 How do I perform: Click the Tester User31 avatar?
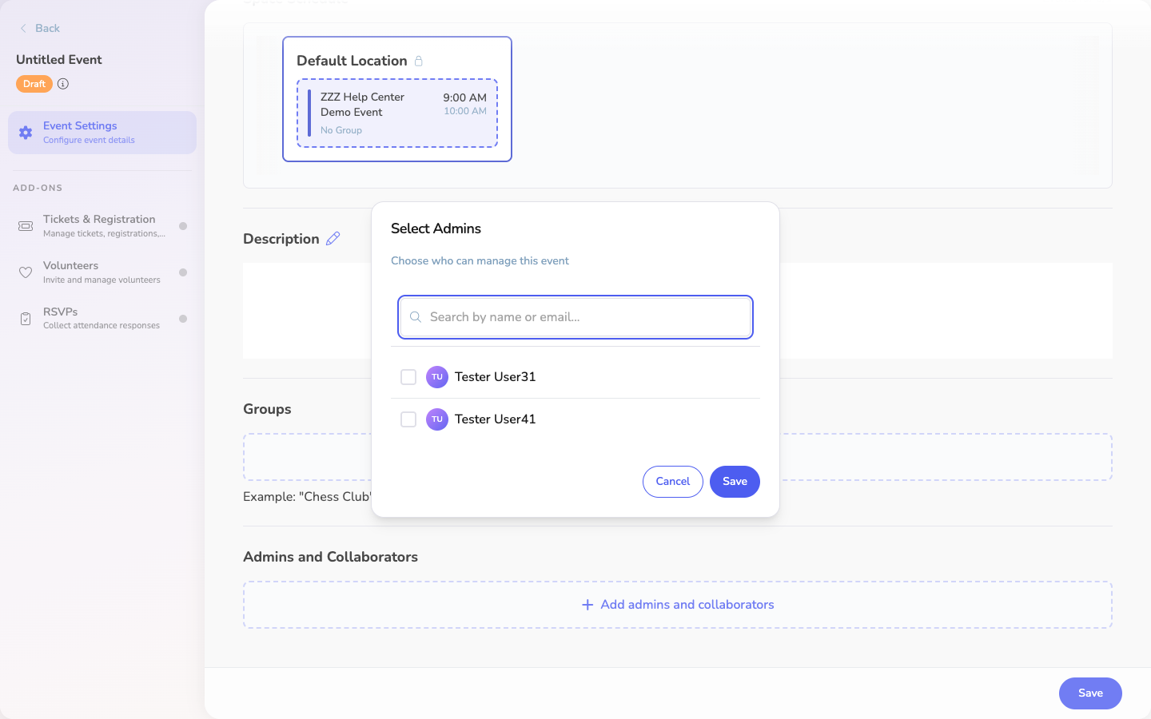tap(437, 377)
